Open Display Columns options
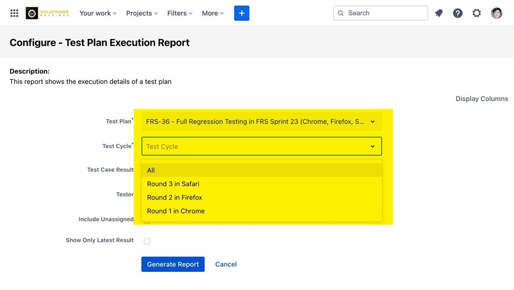This screenshot has height=290, width=514. 482,99
